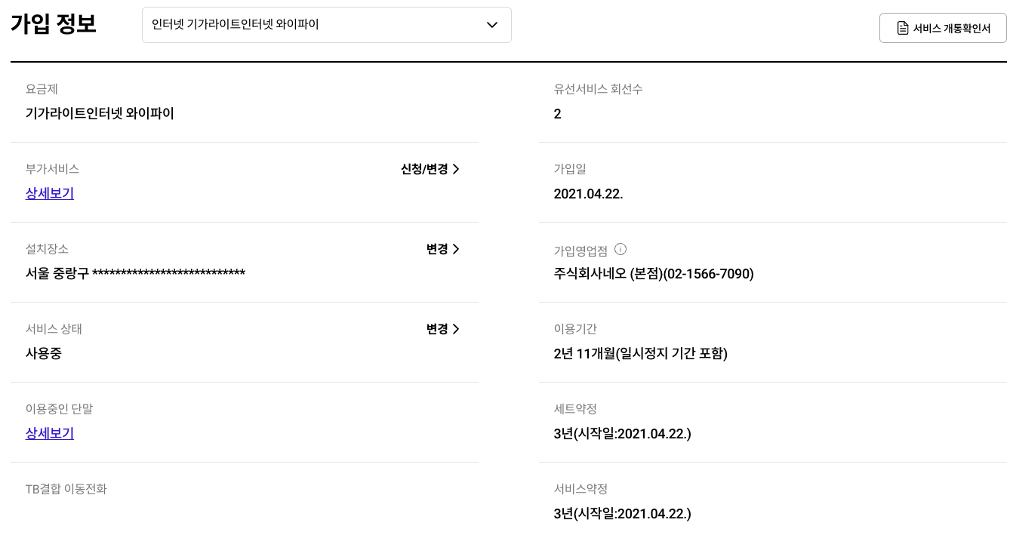This screenshot has width=1010, height=535.
Task: Open 변경 for 서비스 상태
Action: point(437,329)
